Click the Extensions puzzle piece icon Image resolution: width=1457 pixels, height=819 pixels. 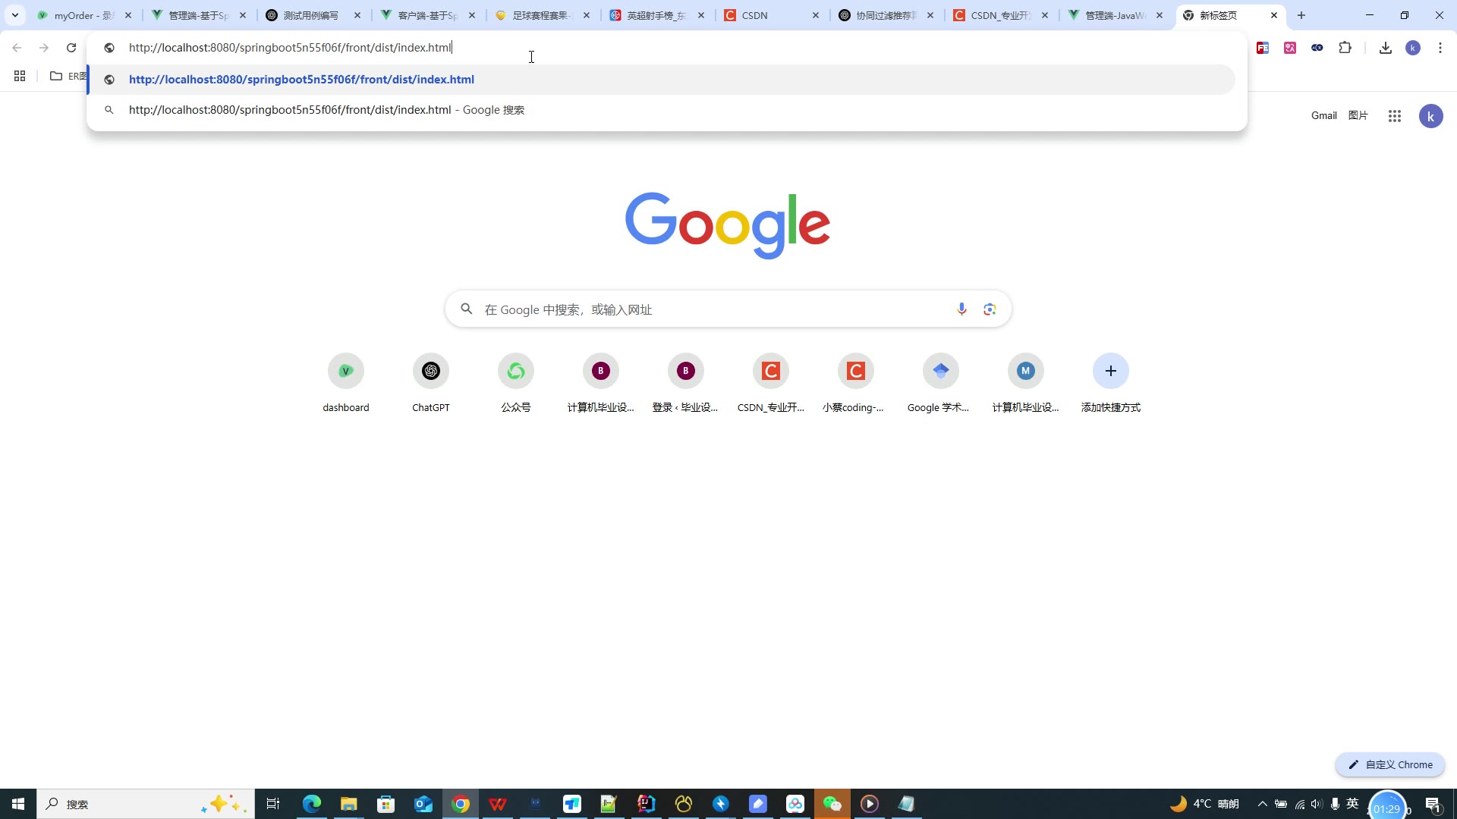(x=1345, y=48)
